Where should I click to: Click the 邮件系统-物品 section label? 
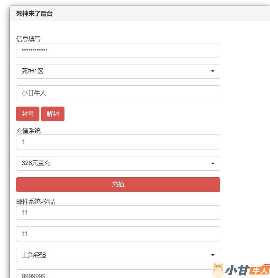click(36, 201)
